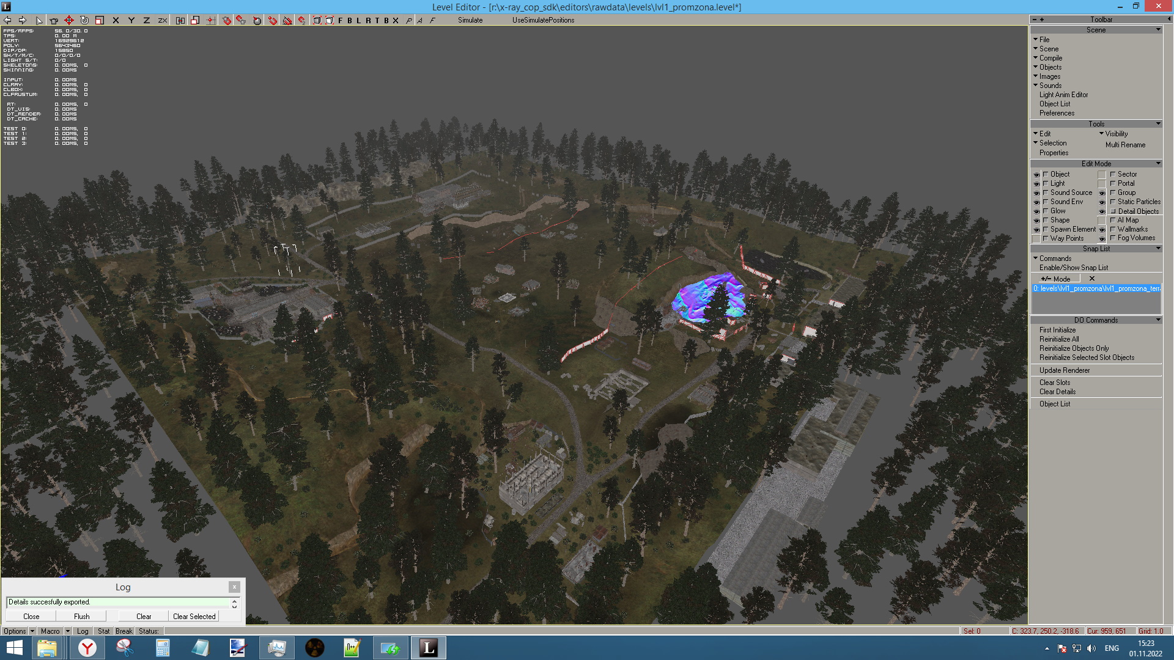Open the Preferences entry in the Scene panel
Image resolution: width=1174 pixels, height=660 pixels.
click(x=1057, y=113)
